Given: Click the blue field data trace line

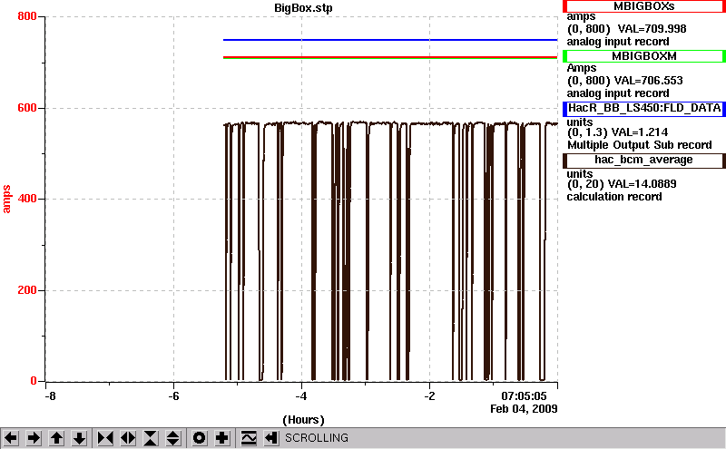Looking at the screenshot, I should pyautogui.click(x=390, y=40).
